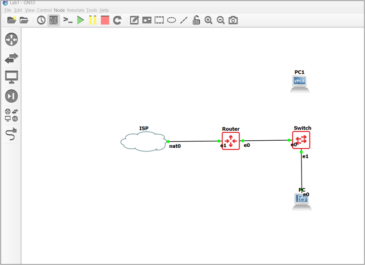Click the New project folder icon
This screenshot has width=365, height=265.
coord(12,20)
